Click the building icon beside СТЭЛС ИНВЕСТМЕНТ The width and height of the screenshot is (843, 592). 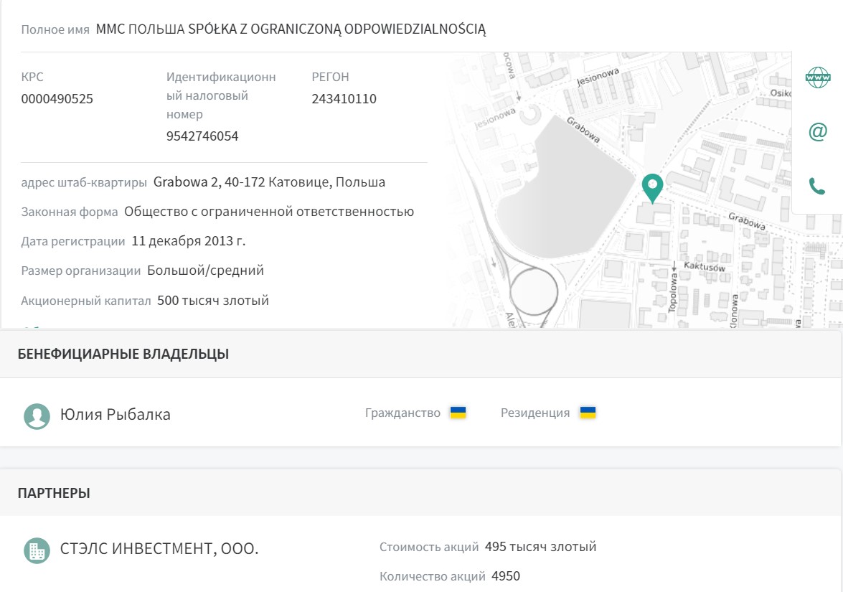tap(37, 550)
